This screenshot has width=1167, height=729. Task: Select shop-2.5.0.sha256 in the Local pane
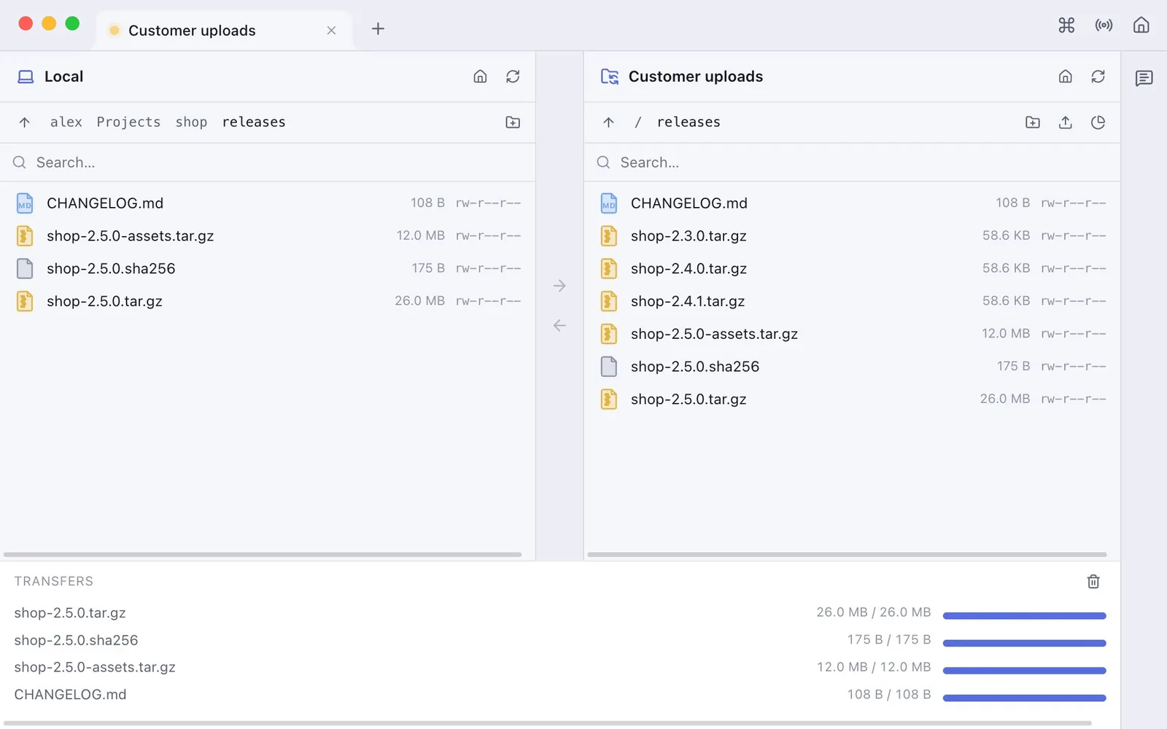268,269
